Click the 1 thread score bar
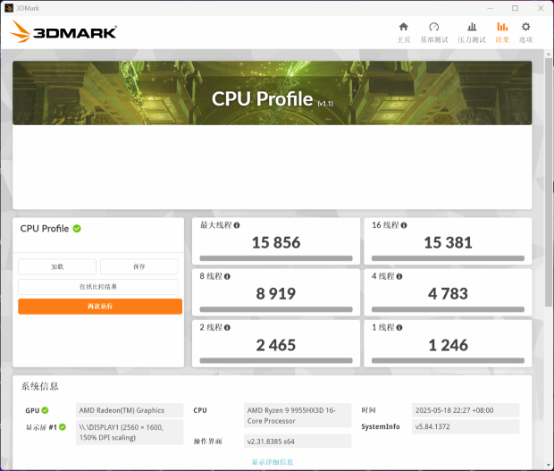This screenshot has height=471, width=554. point(448,361)
